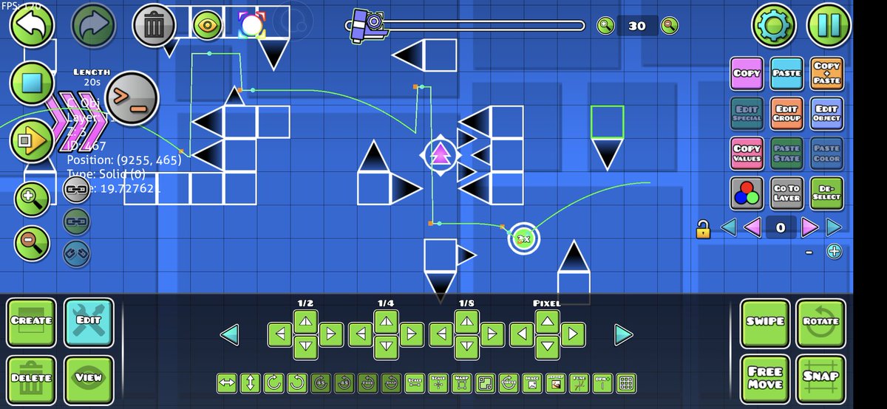Open Edit Special options
The image size is (887, 409).
click(x=747, y=113)
